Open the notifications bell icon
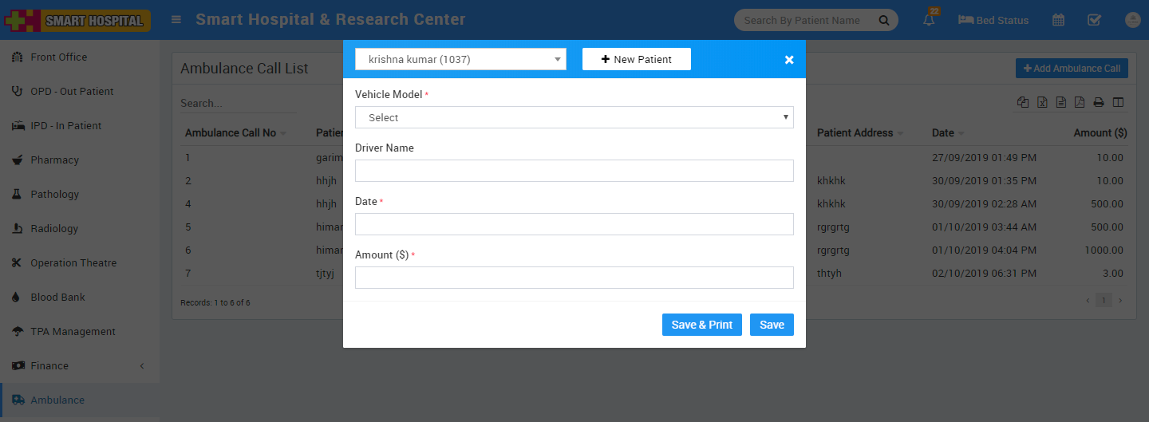1149x422 pixels. pos(929,21)
